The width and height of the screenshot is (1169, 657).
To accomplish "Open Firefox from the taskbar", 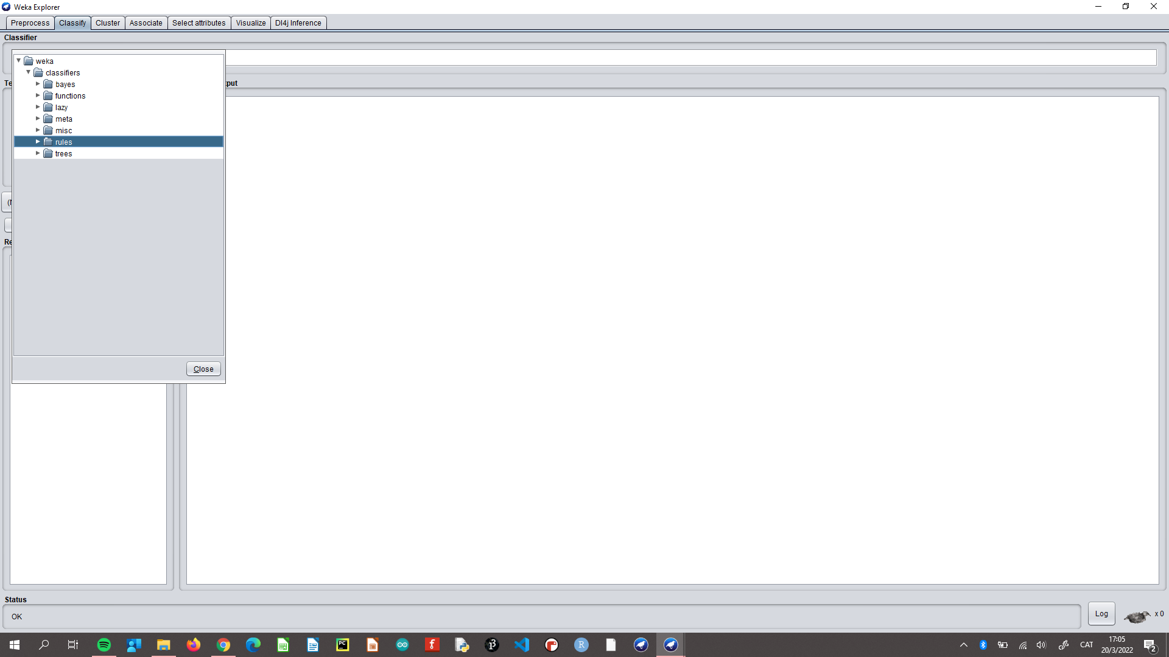I will (x=194, y=645).
